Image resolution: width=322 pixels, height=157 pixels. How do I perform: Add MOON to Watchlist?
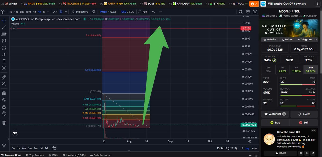click(275, 114)
